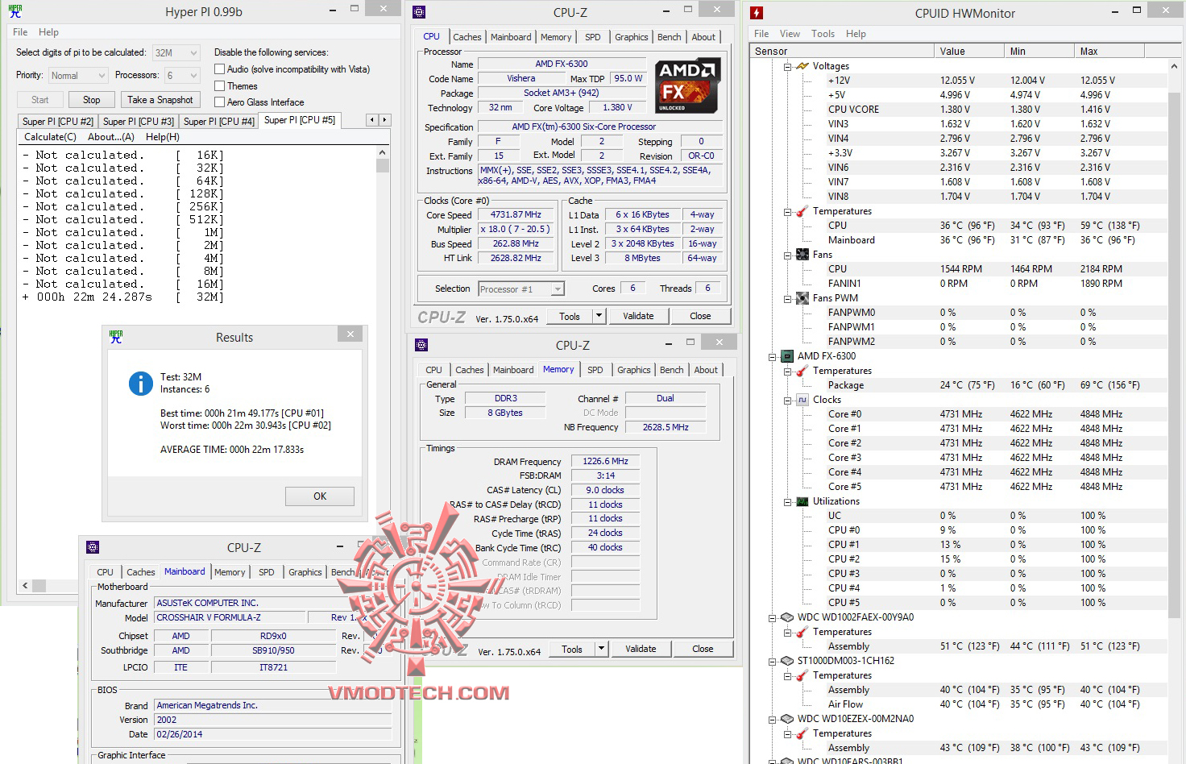Image resolution: width=1186 pixels, height=764 pixels.
Task: Open the Calculate(C) menu in Super PI
Action: 50,137
